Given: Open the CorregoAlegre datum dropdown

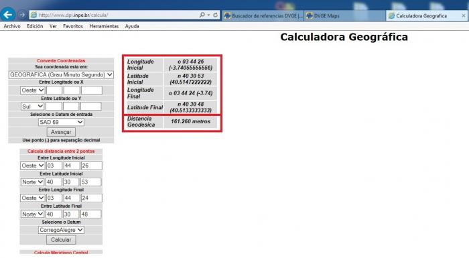Looking at the screenshot, I should (x=61, y=230).
